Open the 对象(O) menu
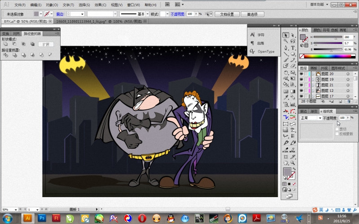This screenshot has height=224, width=359. click(x=52, y=5)
